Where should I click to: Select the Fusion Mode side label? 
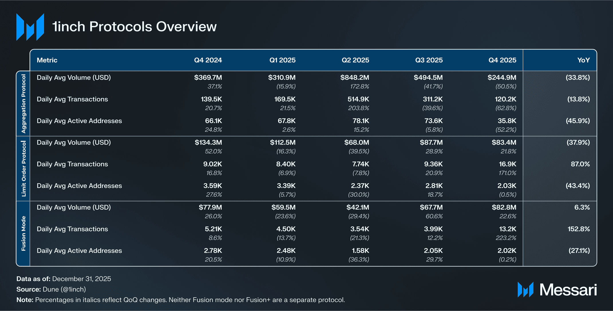pos(23,233)
